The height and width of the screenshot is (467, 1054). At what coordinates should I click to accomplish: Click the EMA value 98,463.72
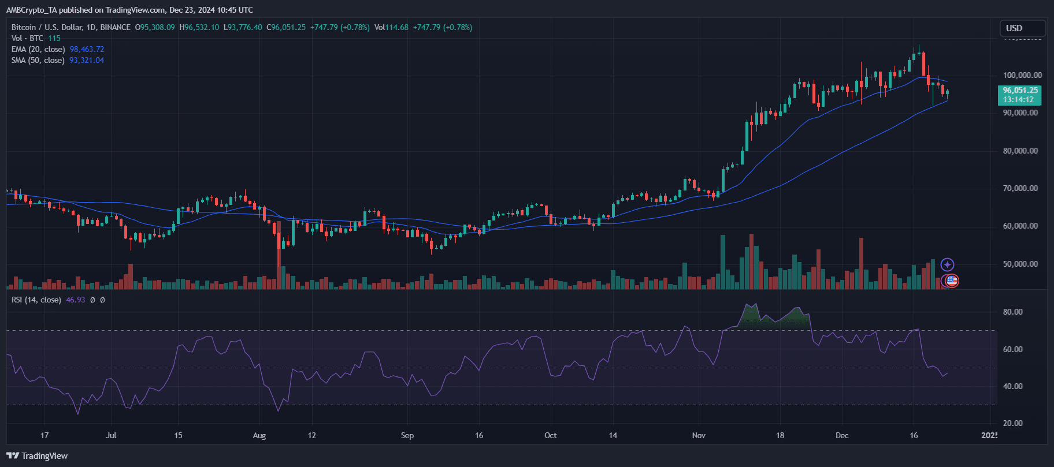(87, 50)
